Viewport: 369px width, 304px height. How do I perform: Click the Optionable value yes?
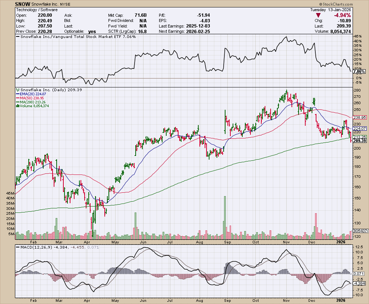point(92,32)
